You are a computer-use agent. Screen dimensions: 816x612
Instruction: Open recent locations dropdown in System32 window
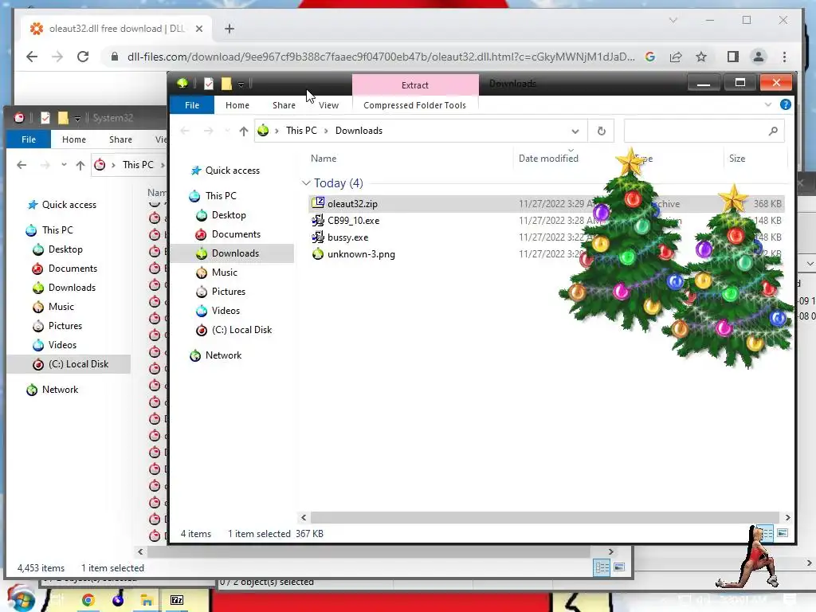tap(64, 165)
